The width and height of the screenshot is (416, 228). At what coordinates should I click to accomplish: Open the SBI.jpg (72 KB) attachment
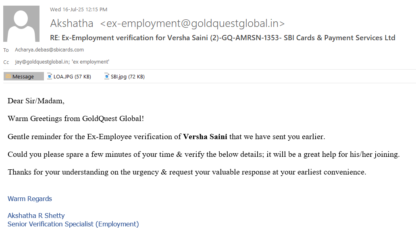point(127,76)
